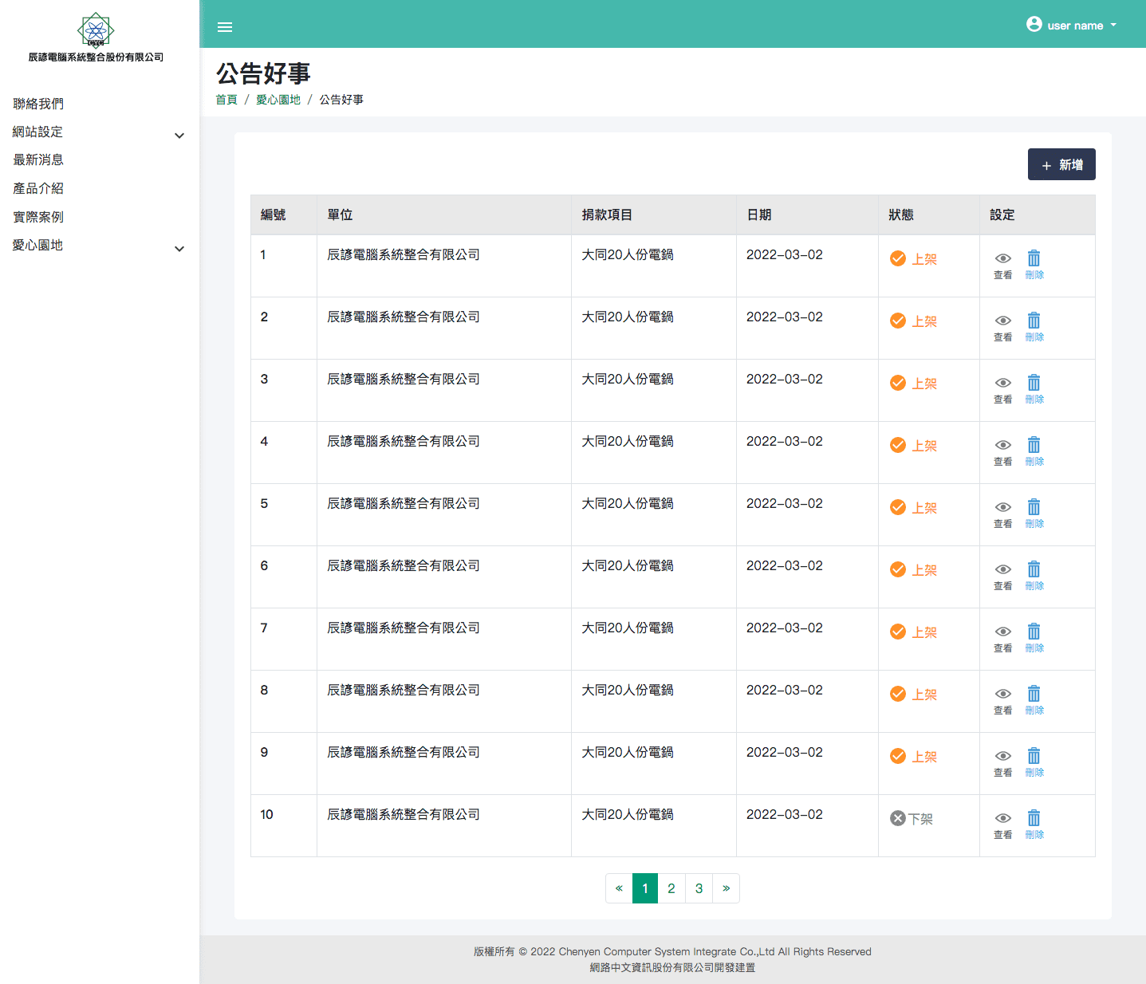Image resolution: width=1146 pixels, height=984 pixels.
Task: Toggle 上架 status of row 7
Action: coord(913,632)
